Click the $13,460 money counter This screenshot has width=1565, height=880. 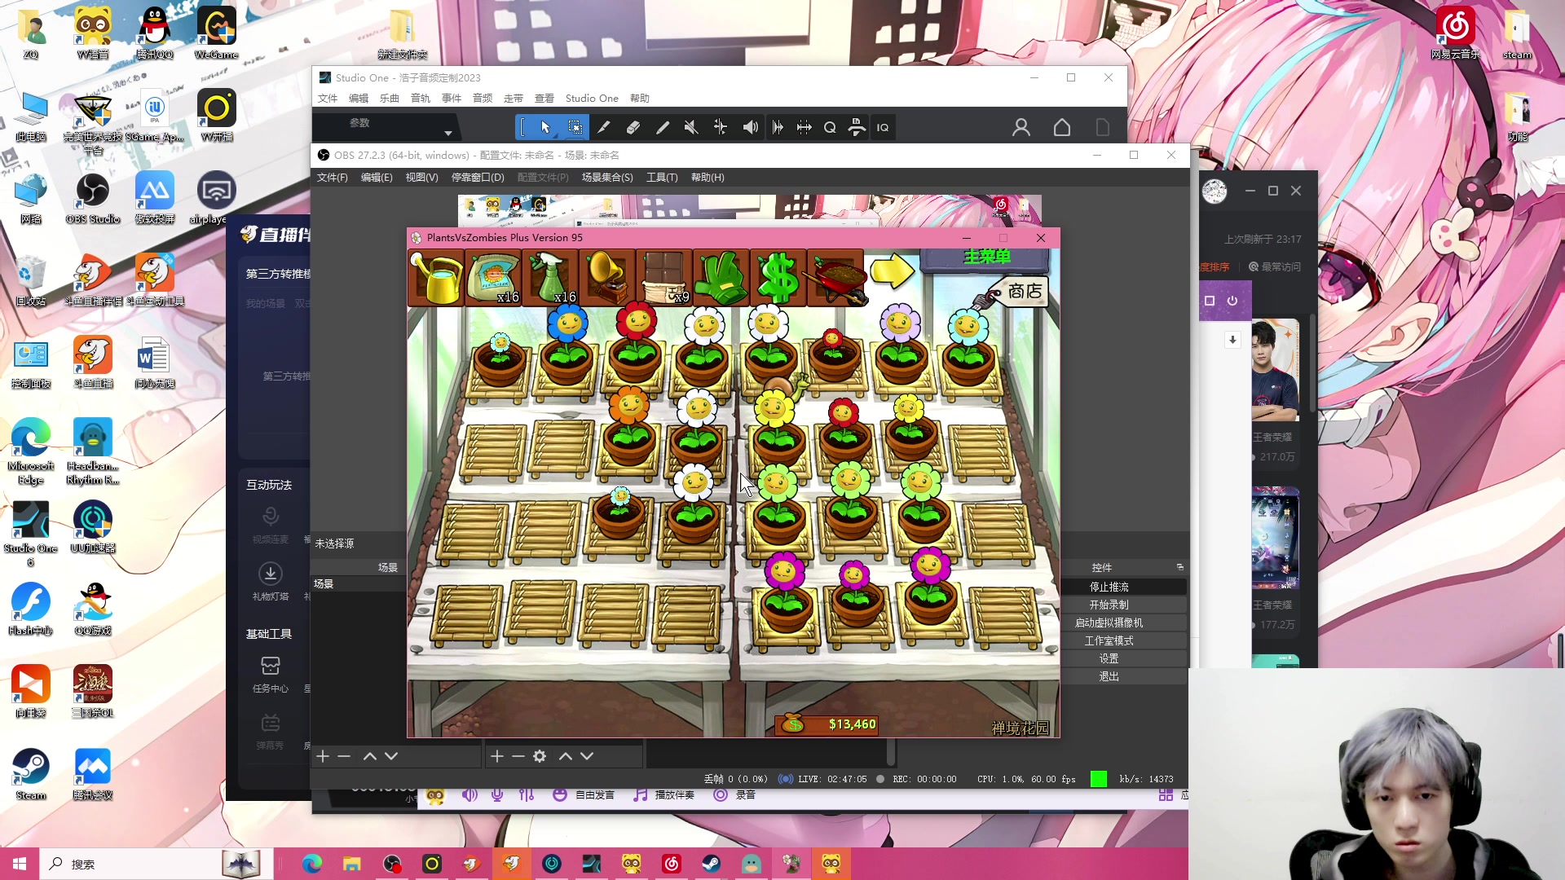pos(828,724)
